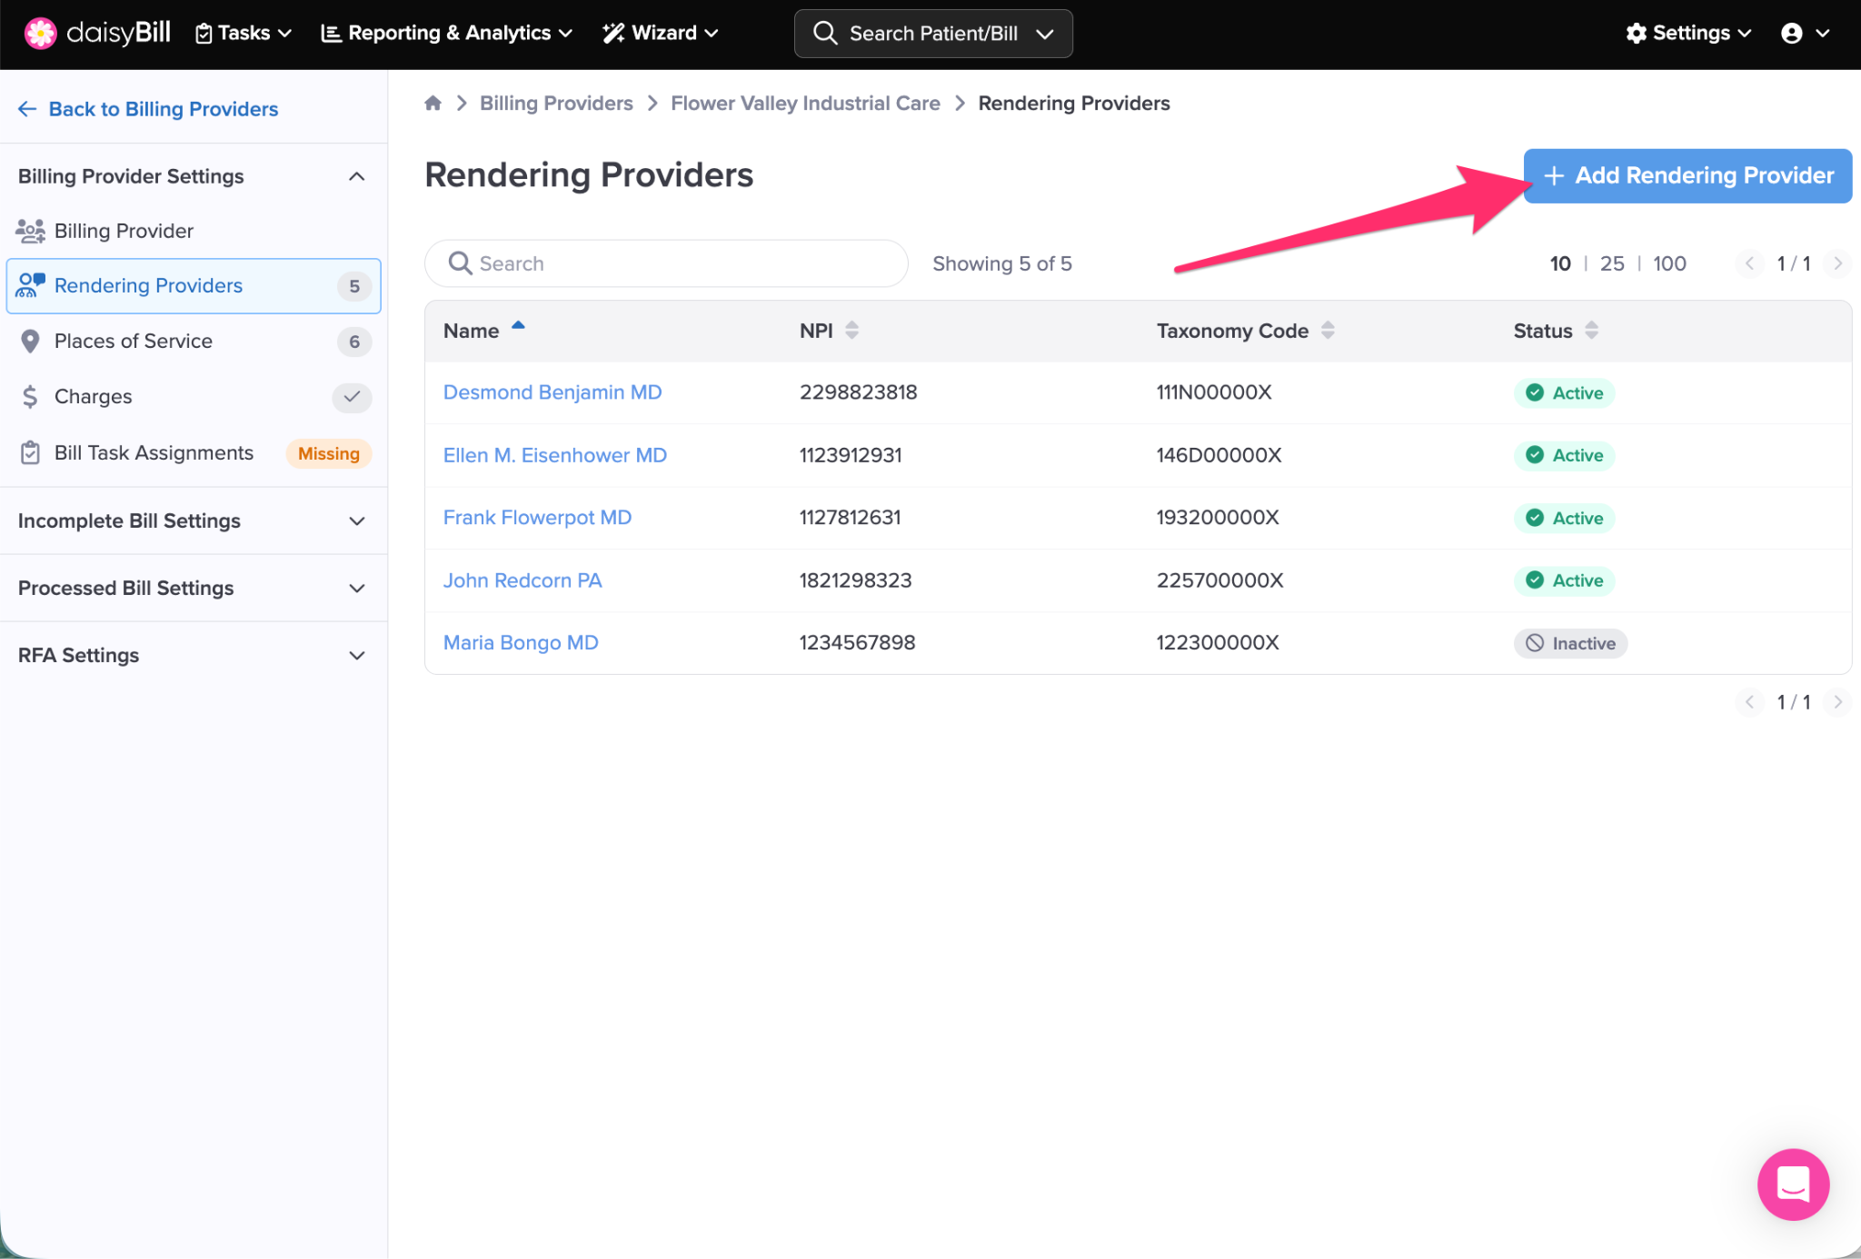Click the home icon in breadcrumb
This screenshot has width=1861, height=1259.
coord(433,104)
